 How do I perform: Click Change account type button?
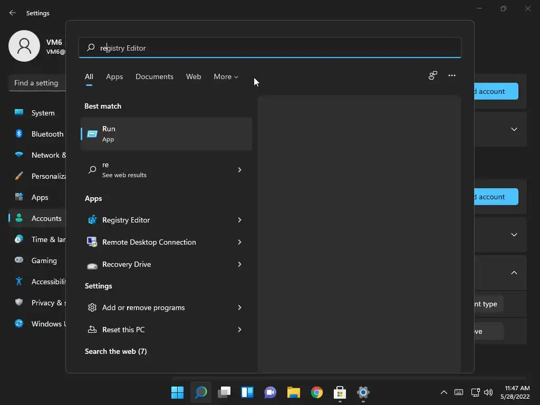tap(489, 304)
